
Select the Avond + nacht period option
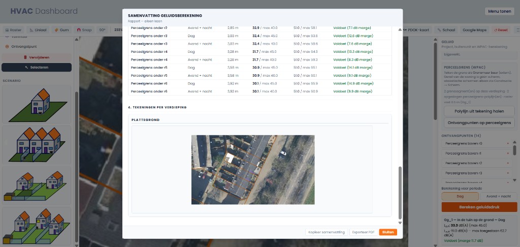coord(499,197)
